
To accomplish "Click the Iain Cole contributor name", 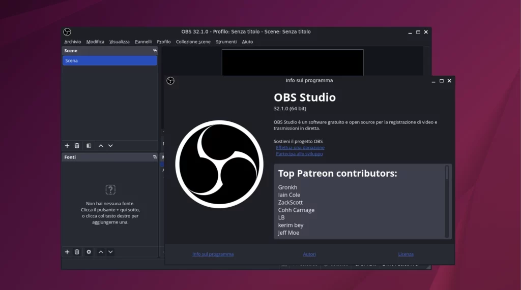I will coord(289,195).
